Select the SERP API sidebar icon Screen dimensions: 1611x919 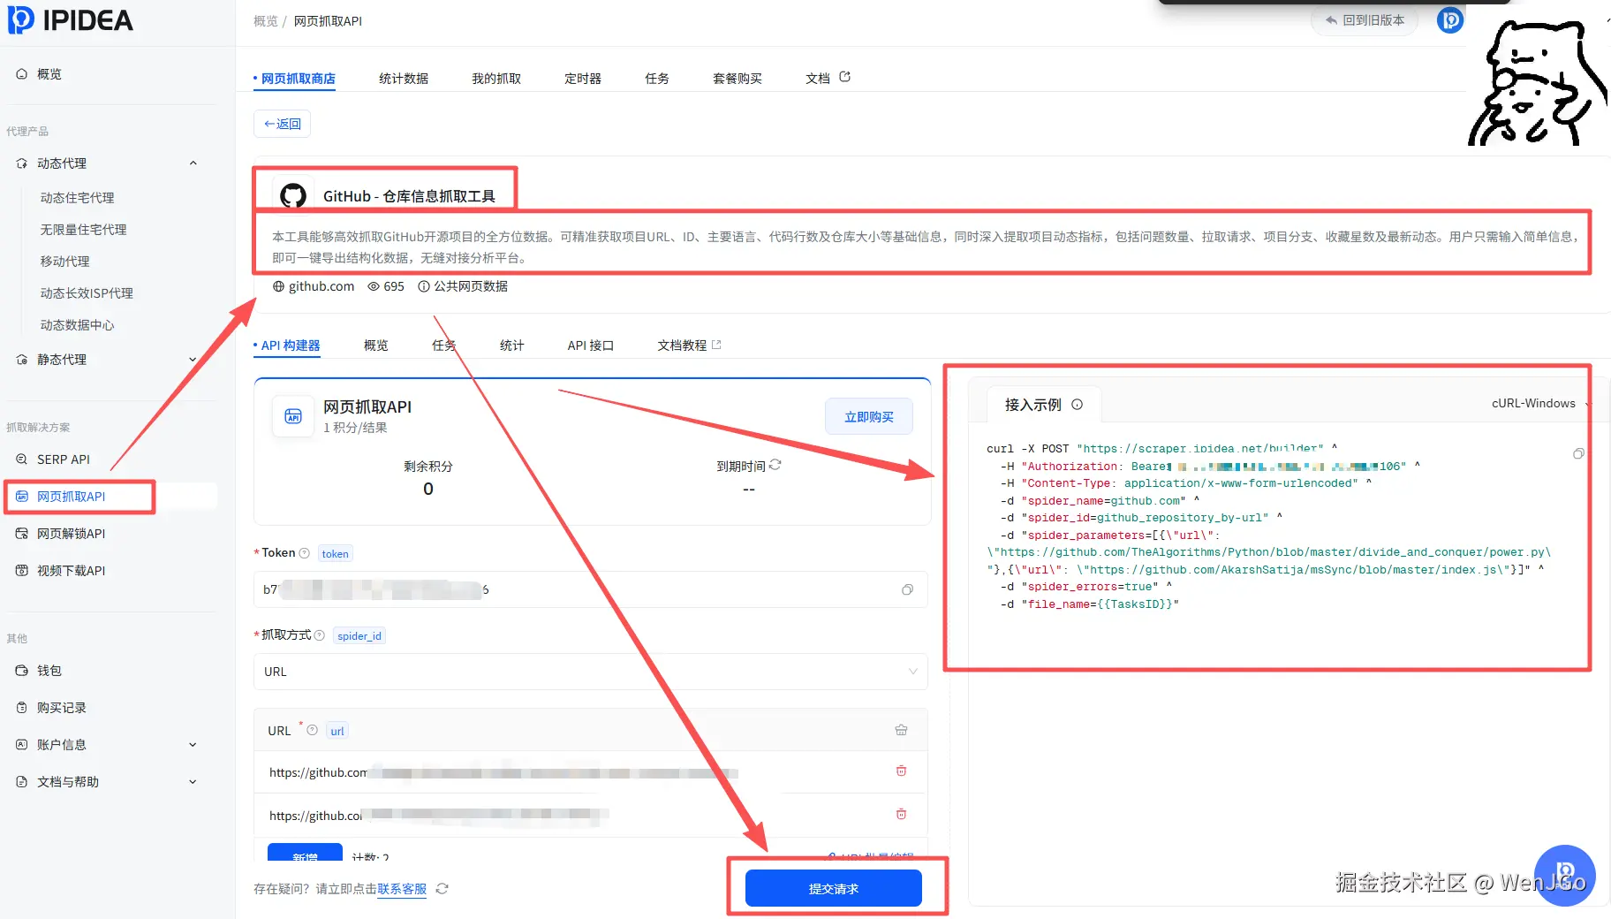(x=21, y=459)
